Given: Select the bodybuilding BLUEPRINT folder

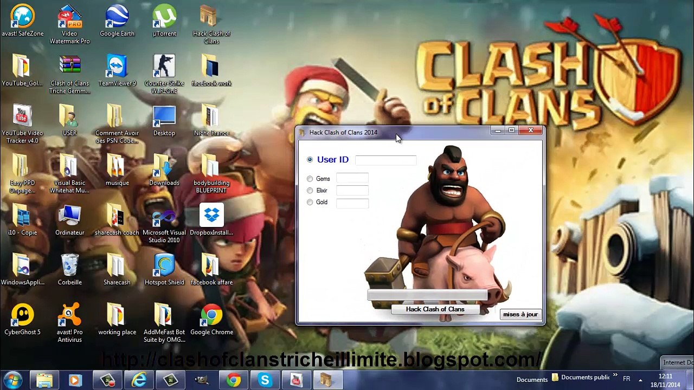Looking at the screenshot, I should tap(211, 174).
